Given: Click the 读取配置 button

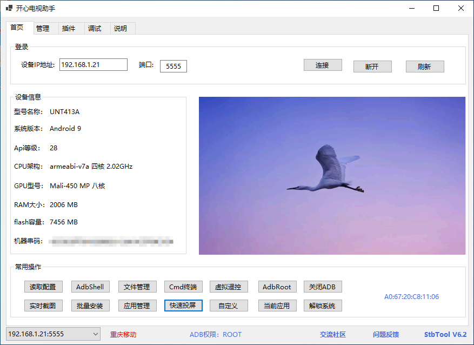Looking at the screenshot, I should pos(43,287).
